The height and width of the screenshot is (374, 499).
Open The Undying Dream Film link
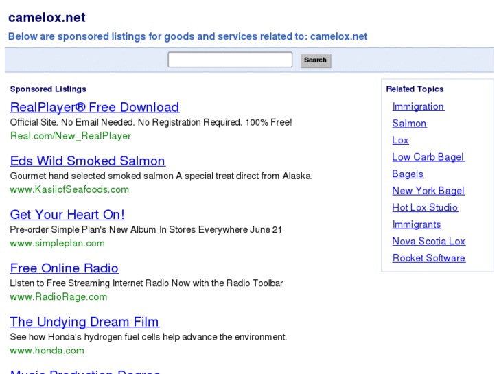pyautogui.click(x=84, y=322)
